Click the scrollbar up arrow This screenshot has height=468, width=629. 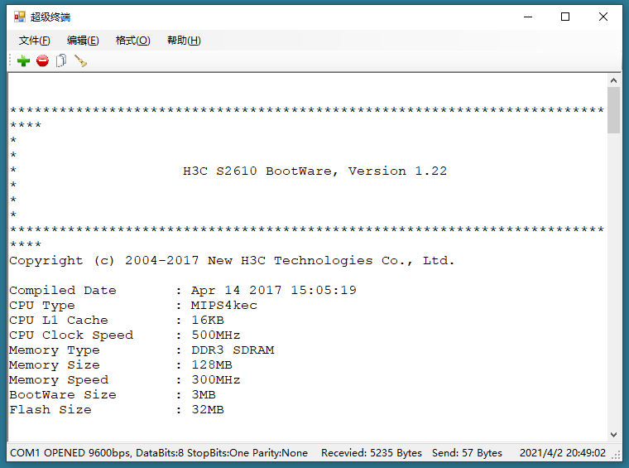pyautogui.click(x=613, y=80)
